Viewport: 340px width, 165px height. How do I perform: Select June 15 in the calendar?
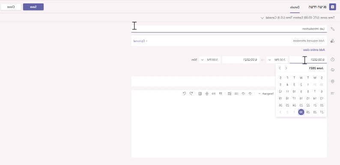click(x=308, y=98)
